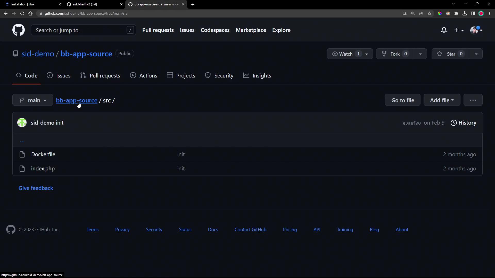Viewport: 495px width, 278px height.
Task: Switch to the repository Issues tab
Action: pyautogui.click(x=59, y=76)
